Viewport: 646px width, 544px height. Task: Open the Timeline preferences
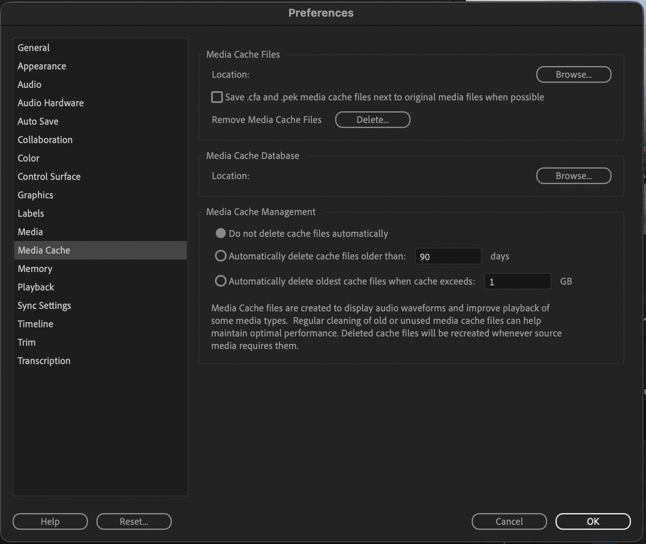(36, 324)
